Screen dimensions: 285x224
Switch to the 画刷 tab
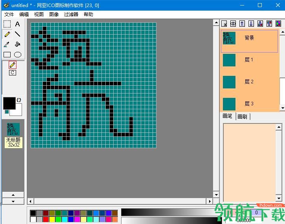(x=243, y=117)
